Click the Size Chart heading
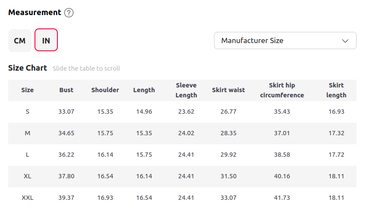The width and height of the screenshot is (366, 208). tap(28, 68)
